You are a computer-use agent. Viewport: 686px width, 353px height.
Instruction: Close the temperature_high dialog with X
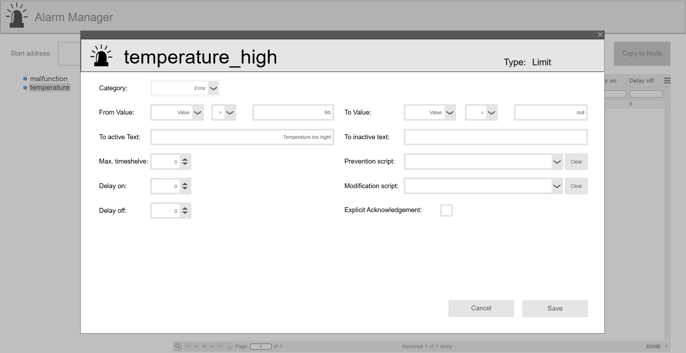coord(600,35)
